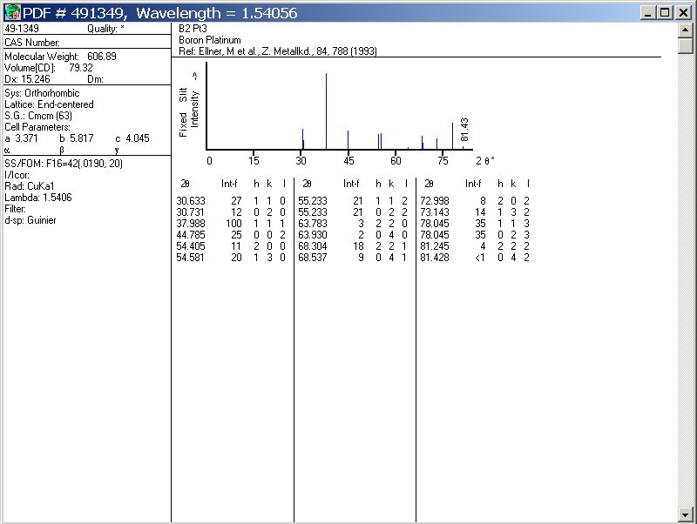Click the PDF card application icon in title bar

click(12, 12)
